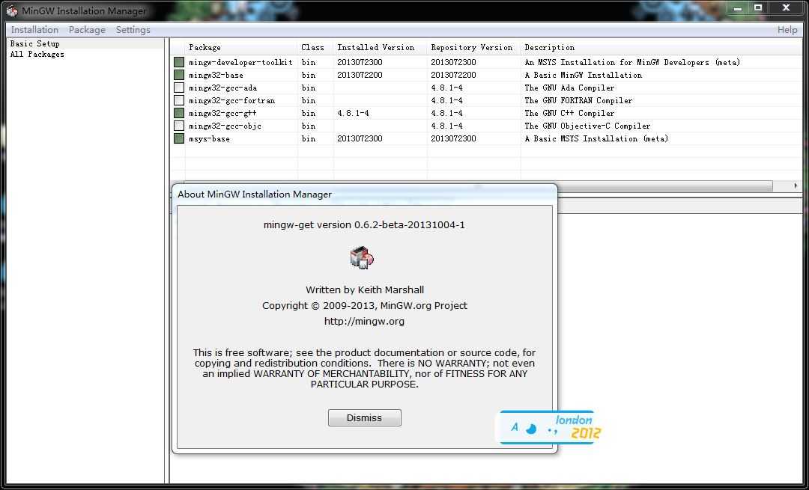Screen dimensions: 809x490
Task: Click the horizontal scrollbar right arrow
Action: pyautogui.click(x=795, y=186)
